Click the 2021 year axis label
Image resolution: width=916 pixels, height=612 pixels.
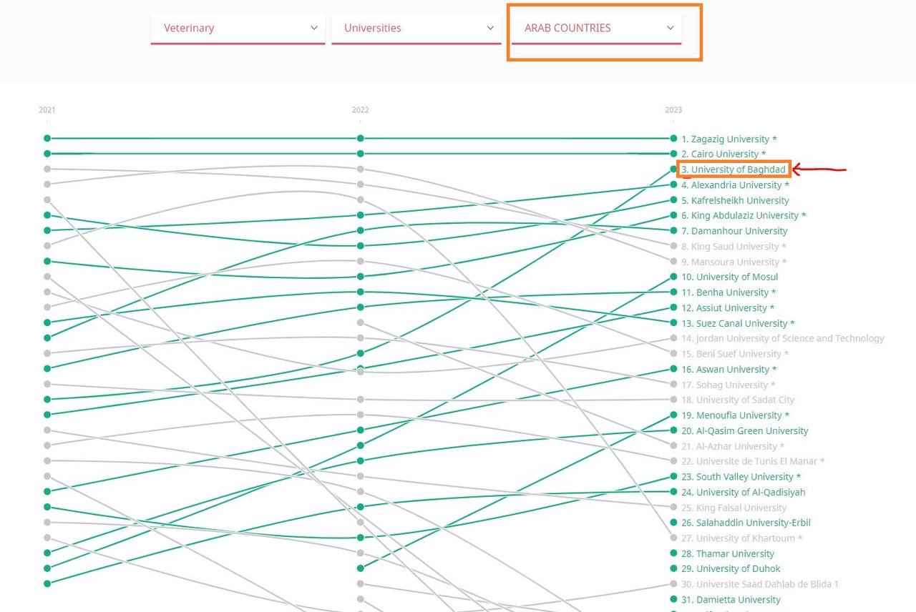click(x=47, y=110)
